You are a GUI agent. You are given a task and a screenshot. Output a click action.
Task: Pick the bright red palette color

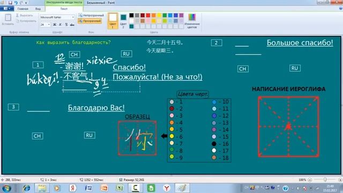[148, 15]
